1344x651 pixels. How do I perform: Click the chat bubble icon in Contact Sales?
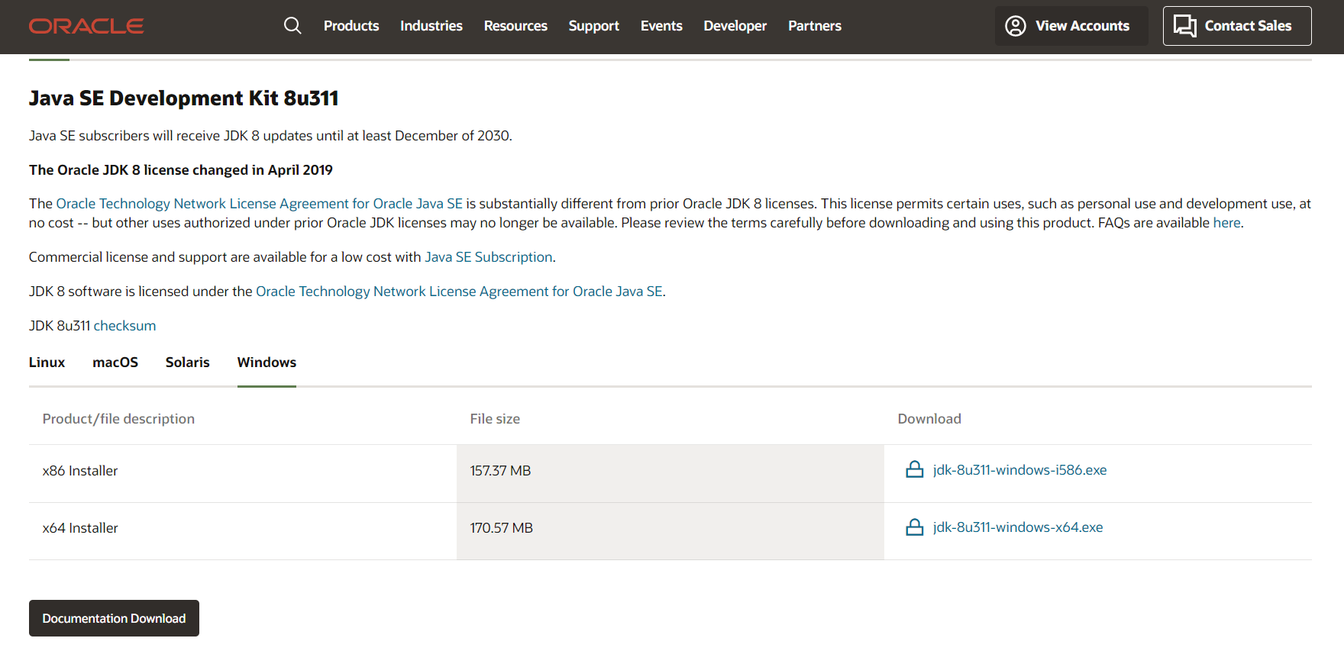[1185, 26]
